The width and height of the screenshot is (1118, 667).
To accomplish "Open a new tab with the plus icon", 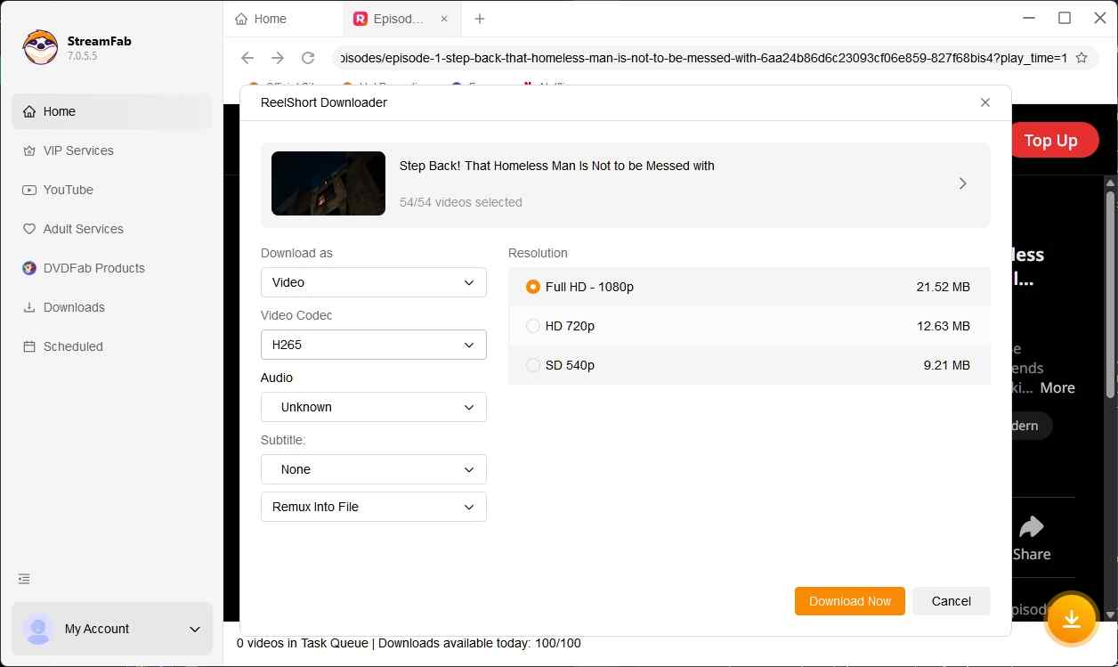I will (x=480, y=19).
